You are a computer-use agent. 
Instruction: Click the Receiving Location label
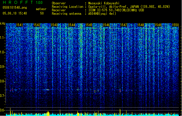(67, 7)
